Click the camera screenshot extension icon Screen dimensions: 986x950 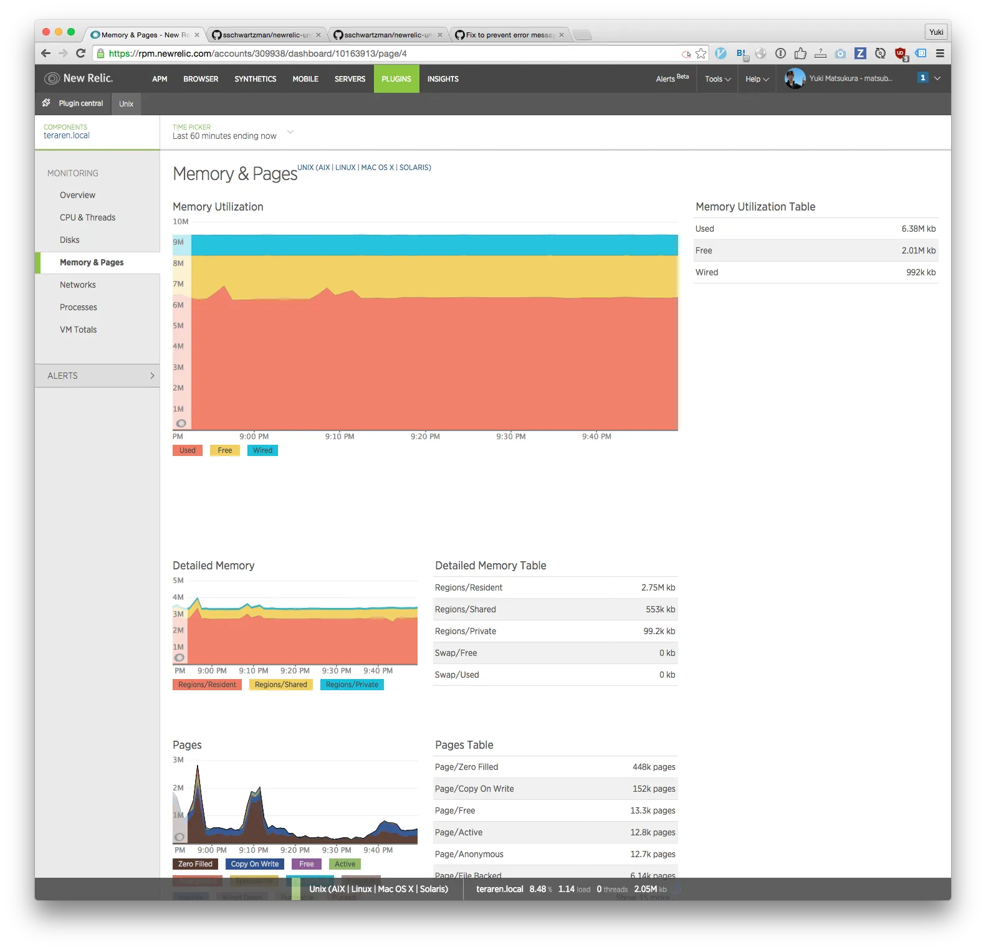pos(840,54)
